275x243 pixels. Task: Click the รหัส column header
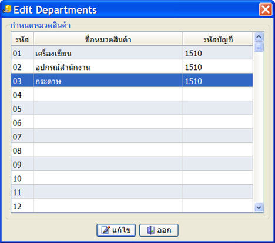22,39
